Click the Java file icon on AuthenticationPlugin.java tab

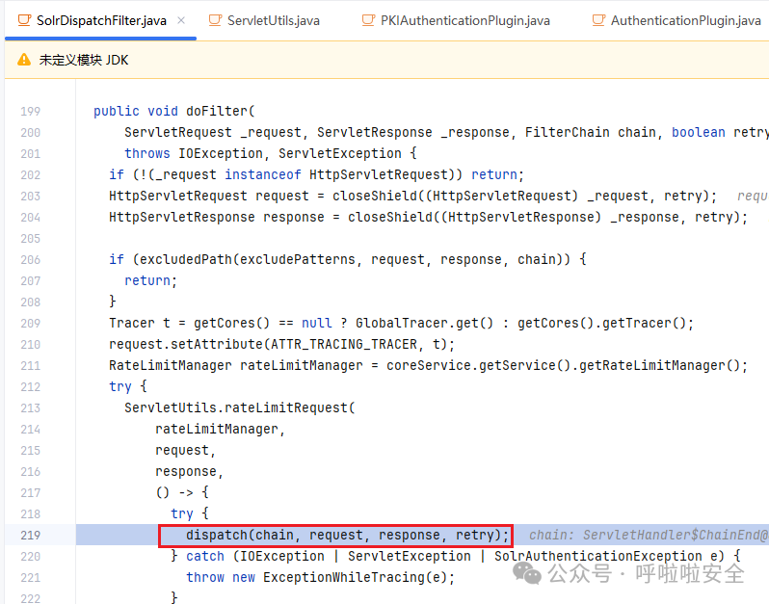598,20
